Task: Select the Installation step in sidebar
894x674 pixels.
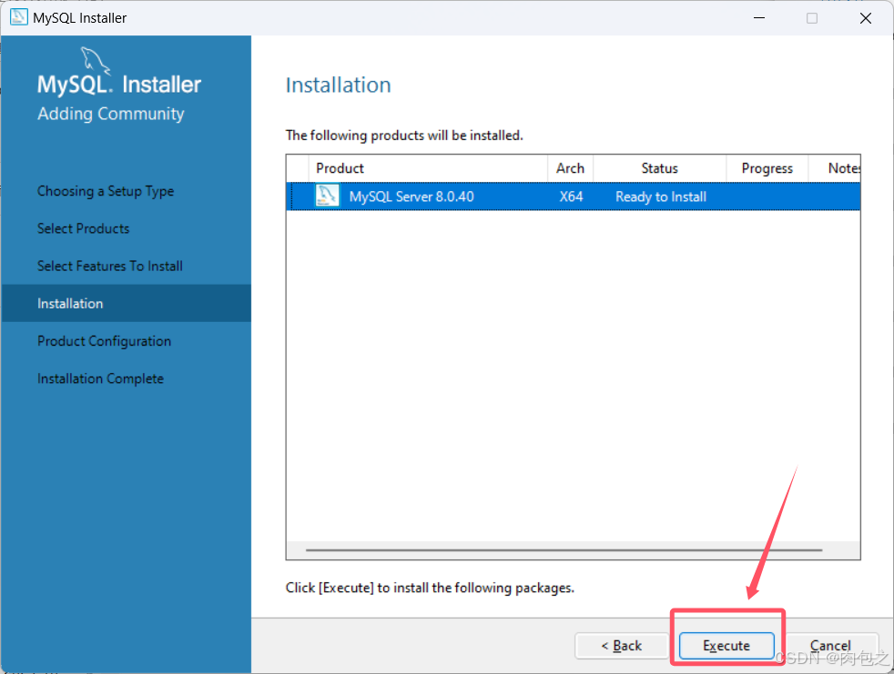Action: tap(126, 303)
